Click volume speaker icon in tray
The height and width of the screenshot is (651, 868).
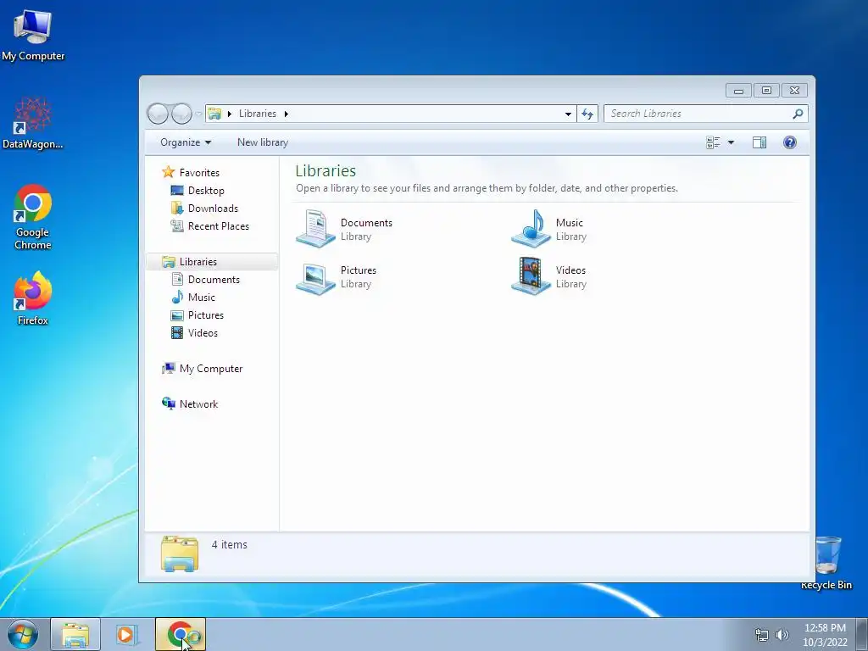[782, 635]
